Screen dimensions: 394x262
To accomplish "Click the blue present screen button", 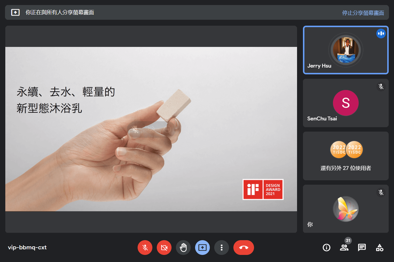I will tap(202, 248).
